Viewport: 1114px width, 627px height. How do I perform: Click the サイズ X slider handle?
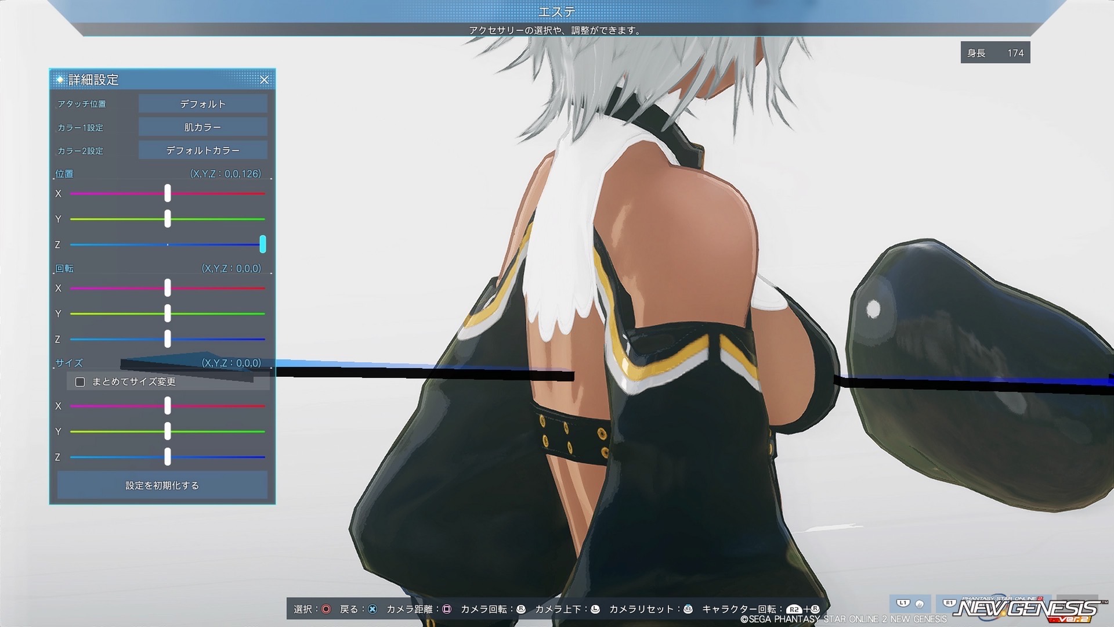pos(168,406)
